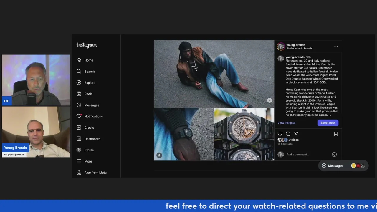Viewport: 377px width, 212px height.
Task: Open the emoji picker smiley icon
Action: click(x=334, y=154)
